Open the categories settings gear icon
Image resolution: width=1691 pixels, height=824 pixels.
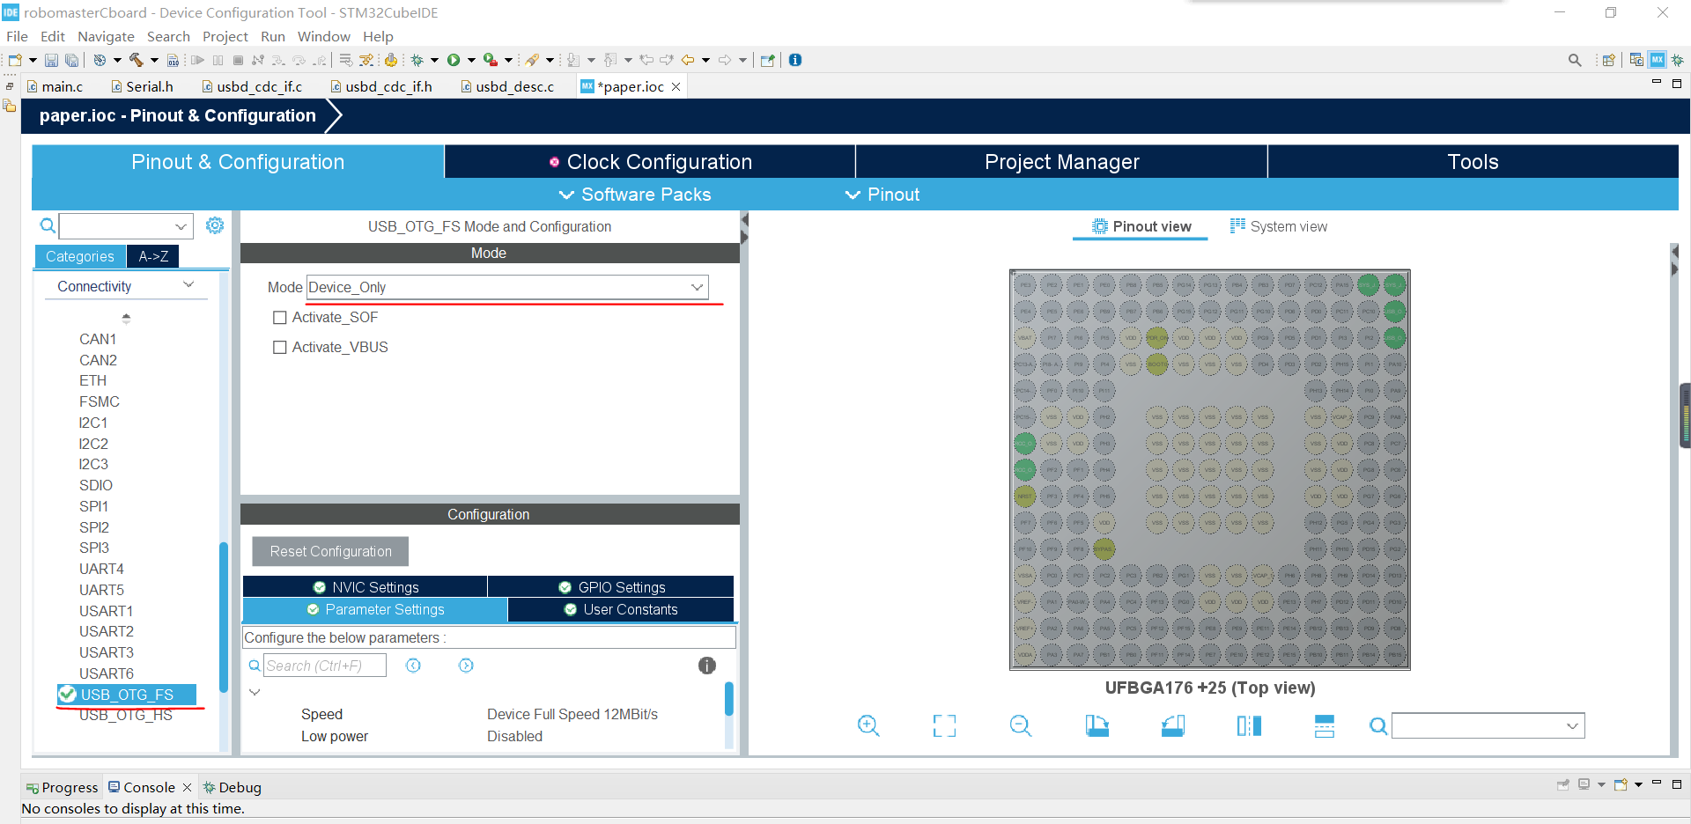pos(215,225)
